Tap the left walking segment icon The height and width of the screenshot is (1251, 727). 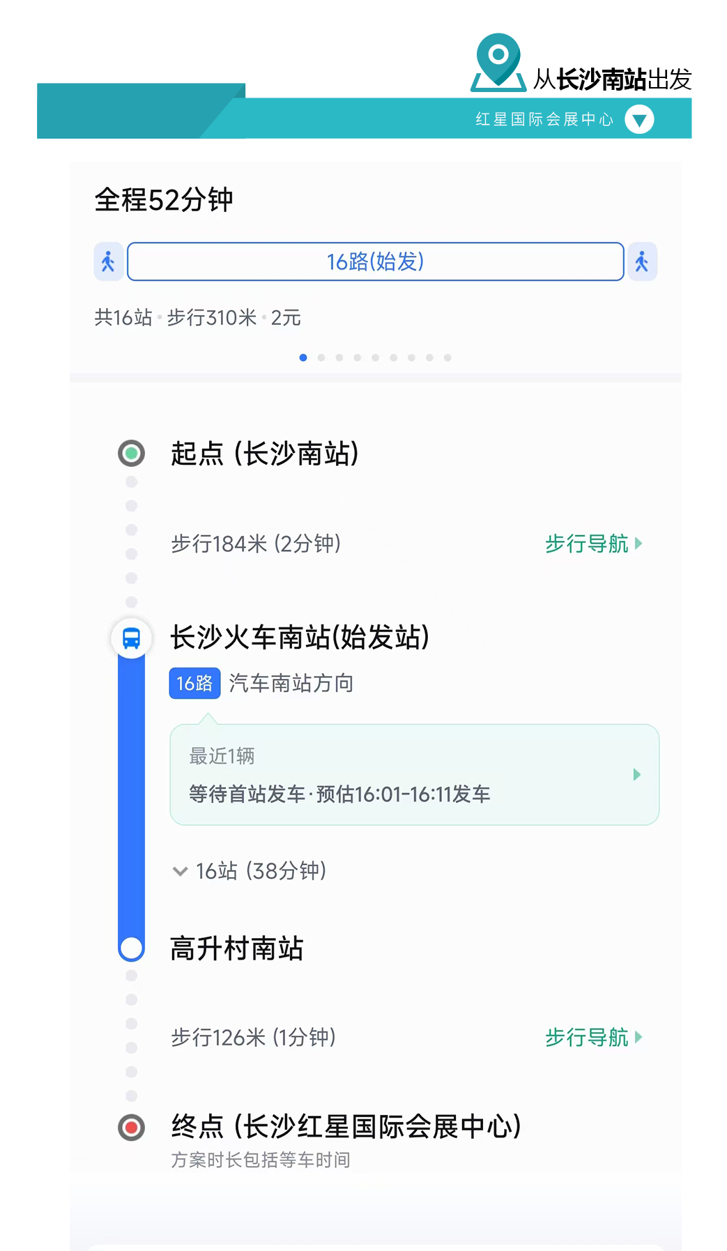(109, 262)
